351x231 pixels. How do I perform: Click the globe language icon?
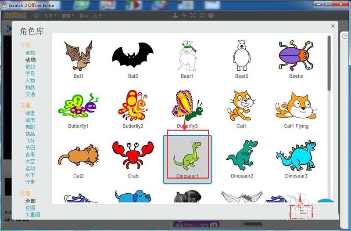point(36,15)
